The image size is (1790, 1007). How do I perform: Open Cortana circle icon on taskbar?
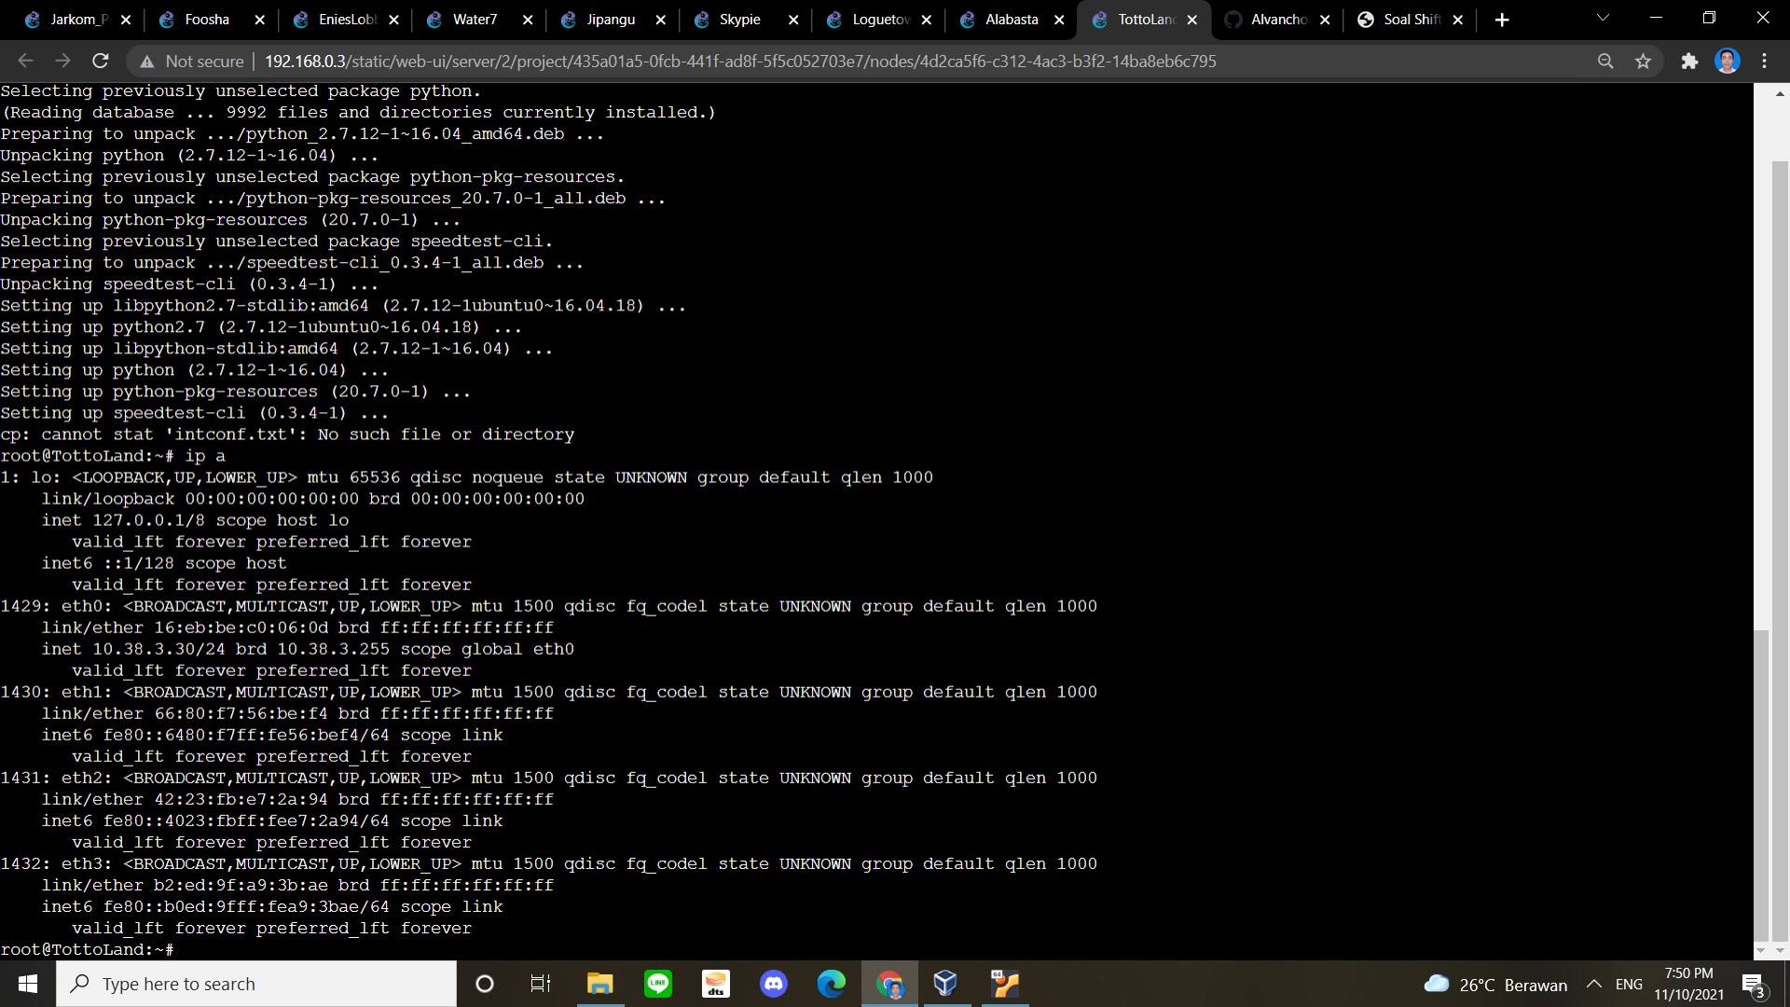485,984
